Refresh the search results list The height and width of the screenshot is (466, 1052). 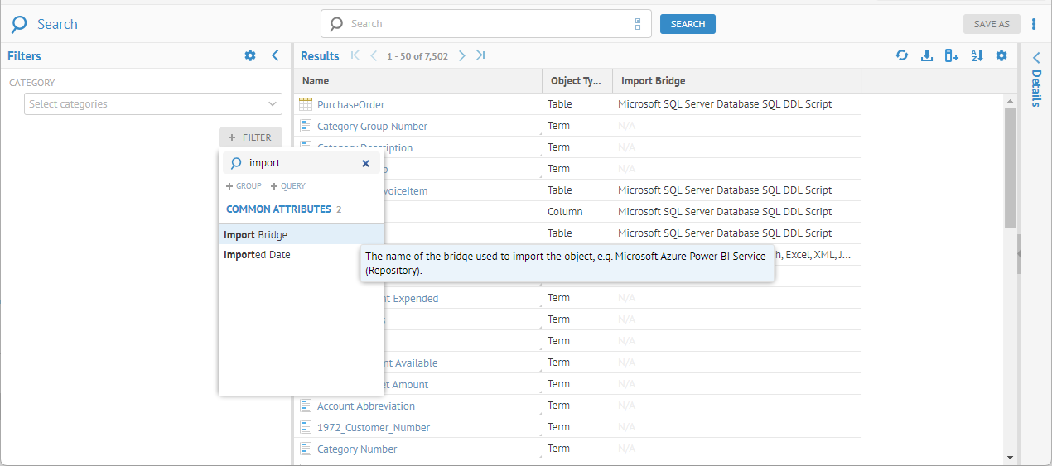point(902,55)
